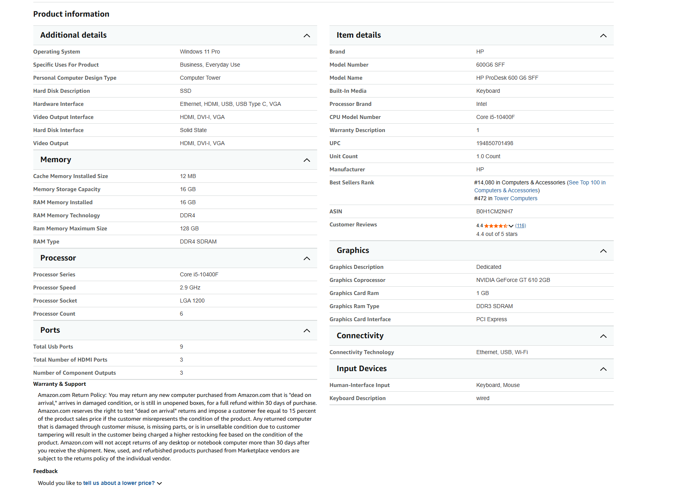Image resolution: width=697 pixels, height=498 pixels.
Task: Click the Item details header title
Action: click(358, 35)
